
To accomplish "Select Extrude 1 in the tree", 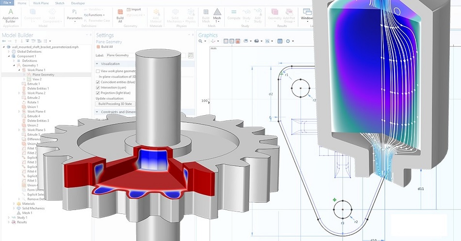I will tap(33, 84).
